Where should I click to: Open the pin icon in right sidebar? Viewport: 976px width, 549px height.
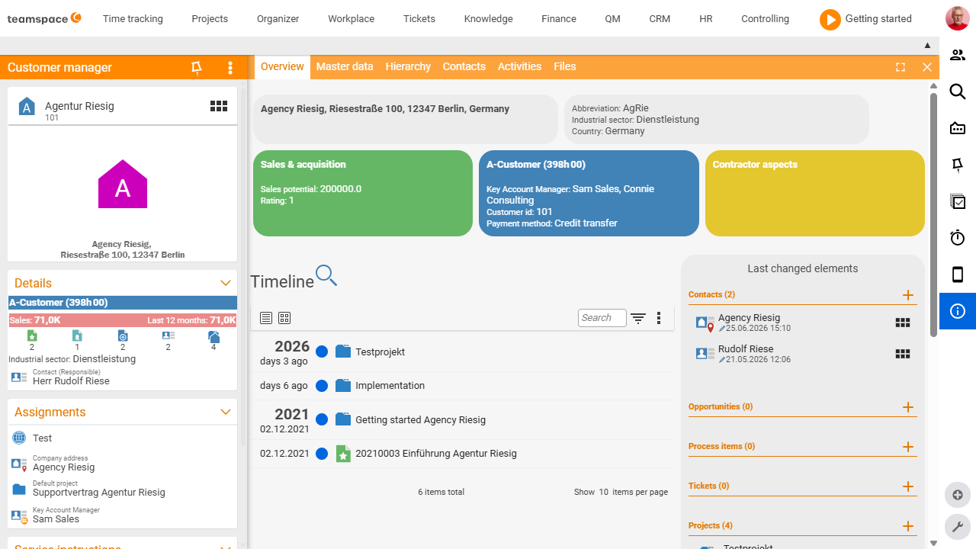(x=958, y=165)
